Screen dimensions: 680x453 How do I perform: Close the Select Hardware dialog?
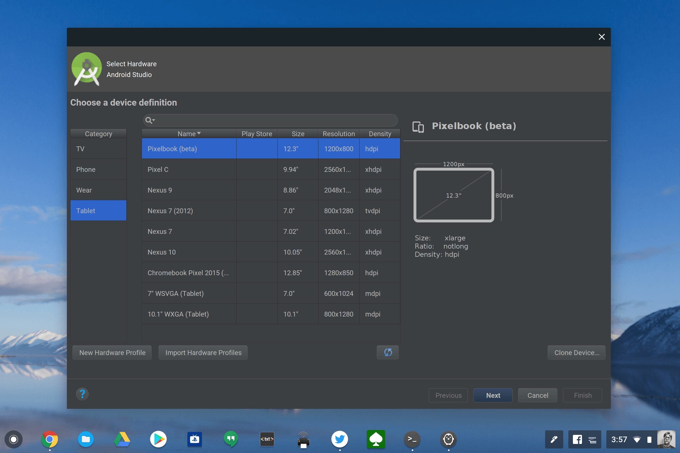[602, 37]
